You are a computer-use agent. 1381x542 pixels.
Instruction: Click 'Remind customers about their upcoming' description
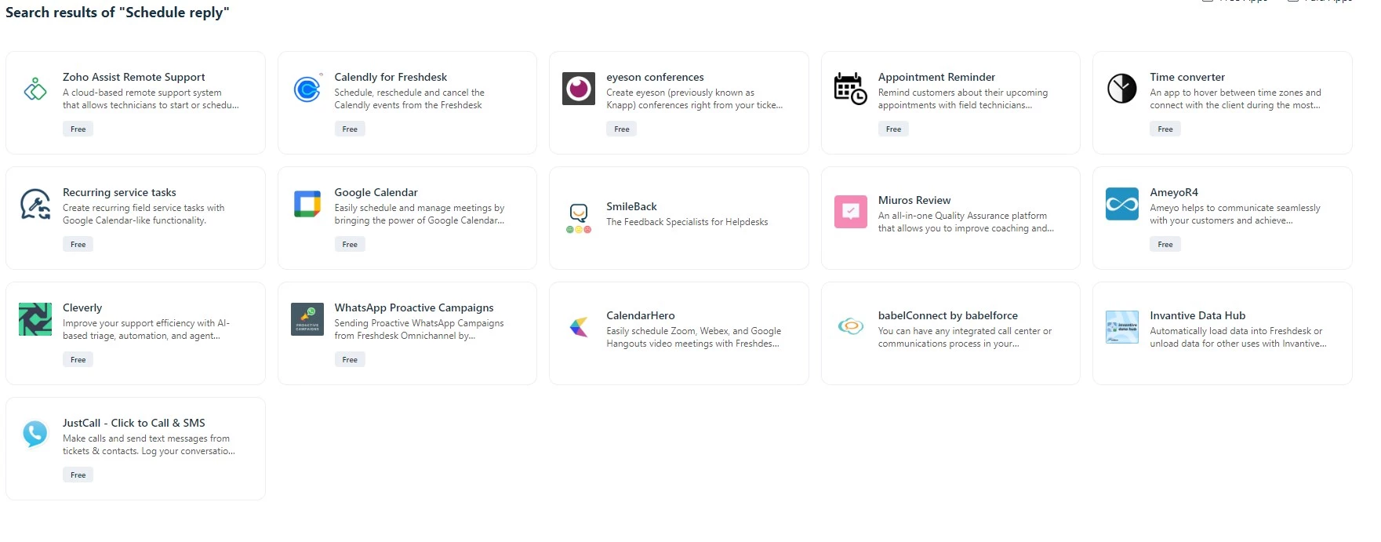pos(963,93)
